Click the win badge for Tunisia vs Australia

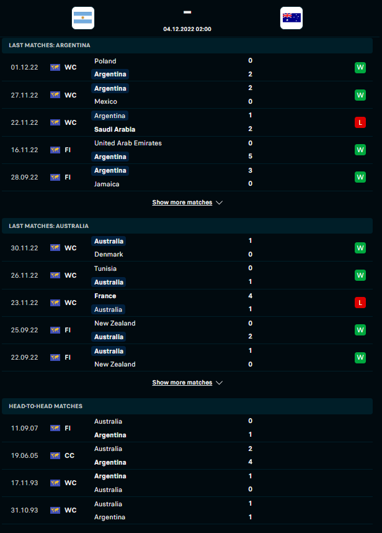click(x=360, y=275)
